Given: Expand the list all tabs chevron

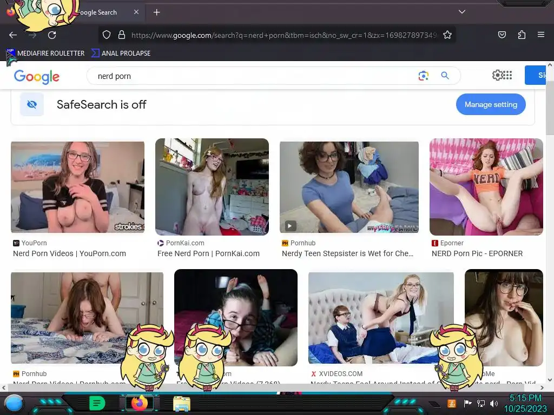Looking at the screenshot, I should (462, 12).
